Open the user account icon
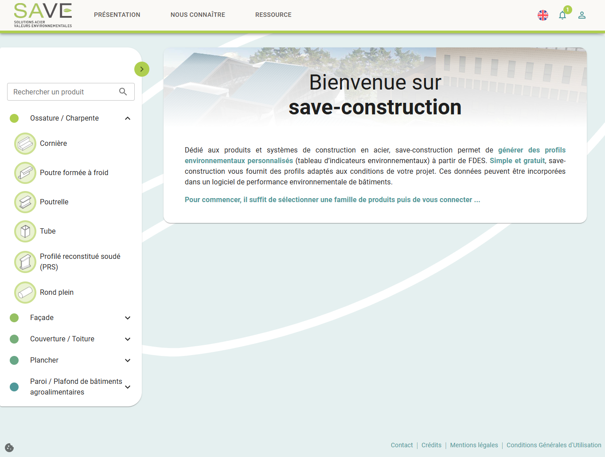 [582, 15]
